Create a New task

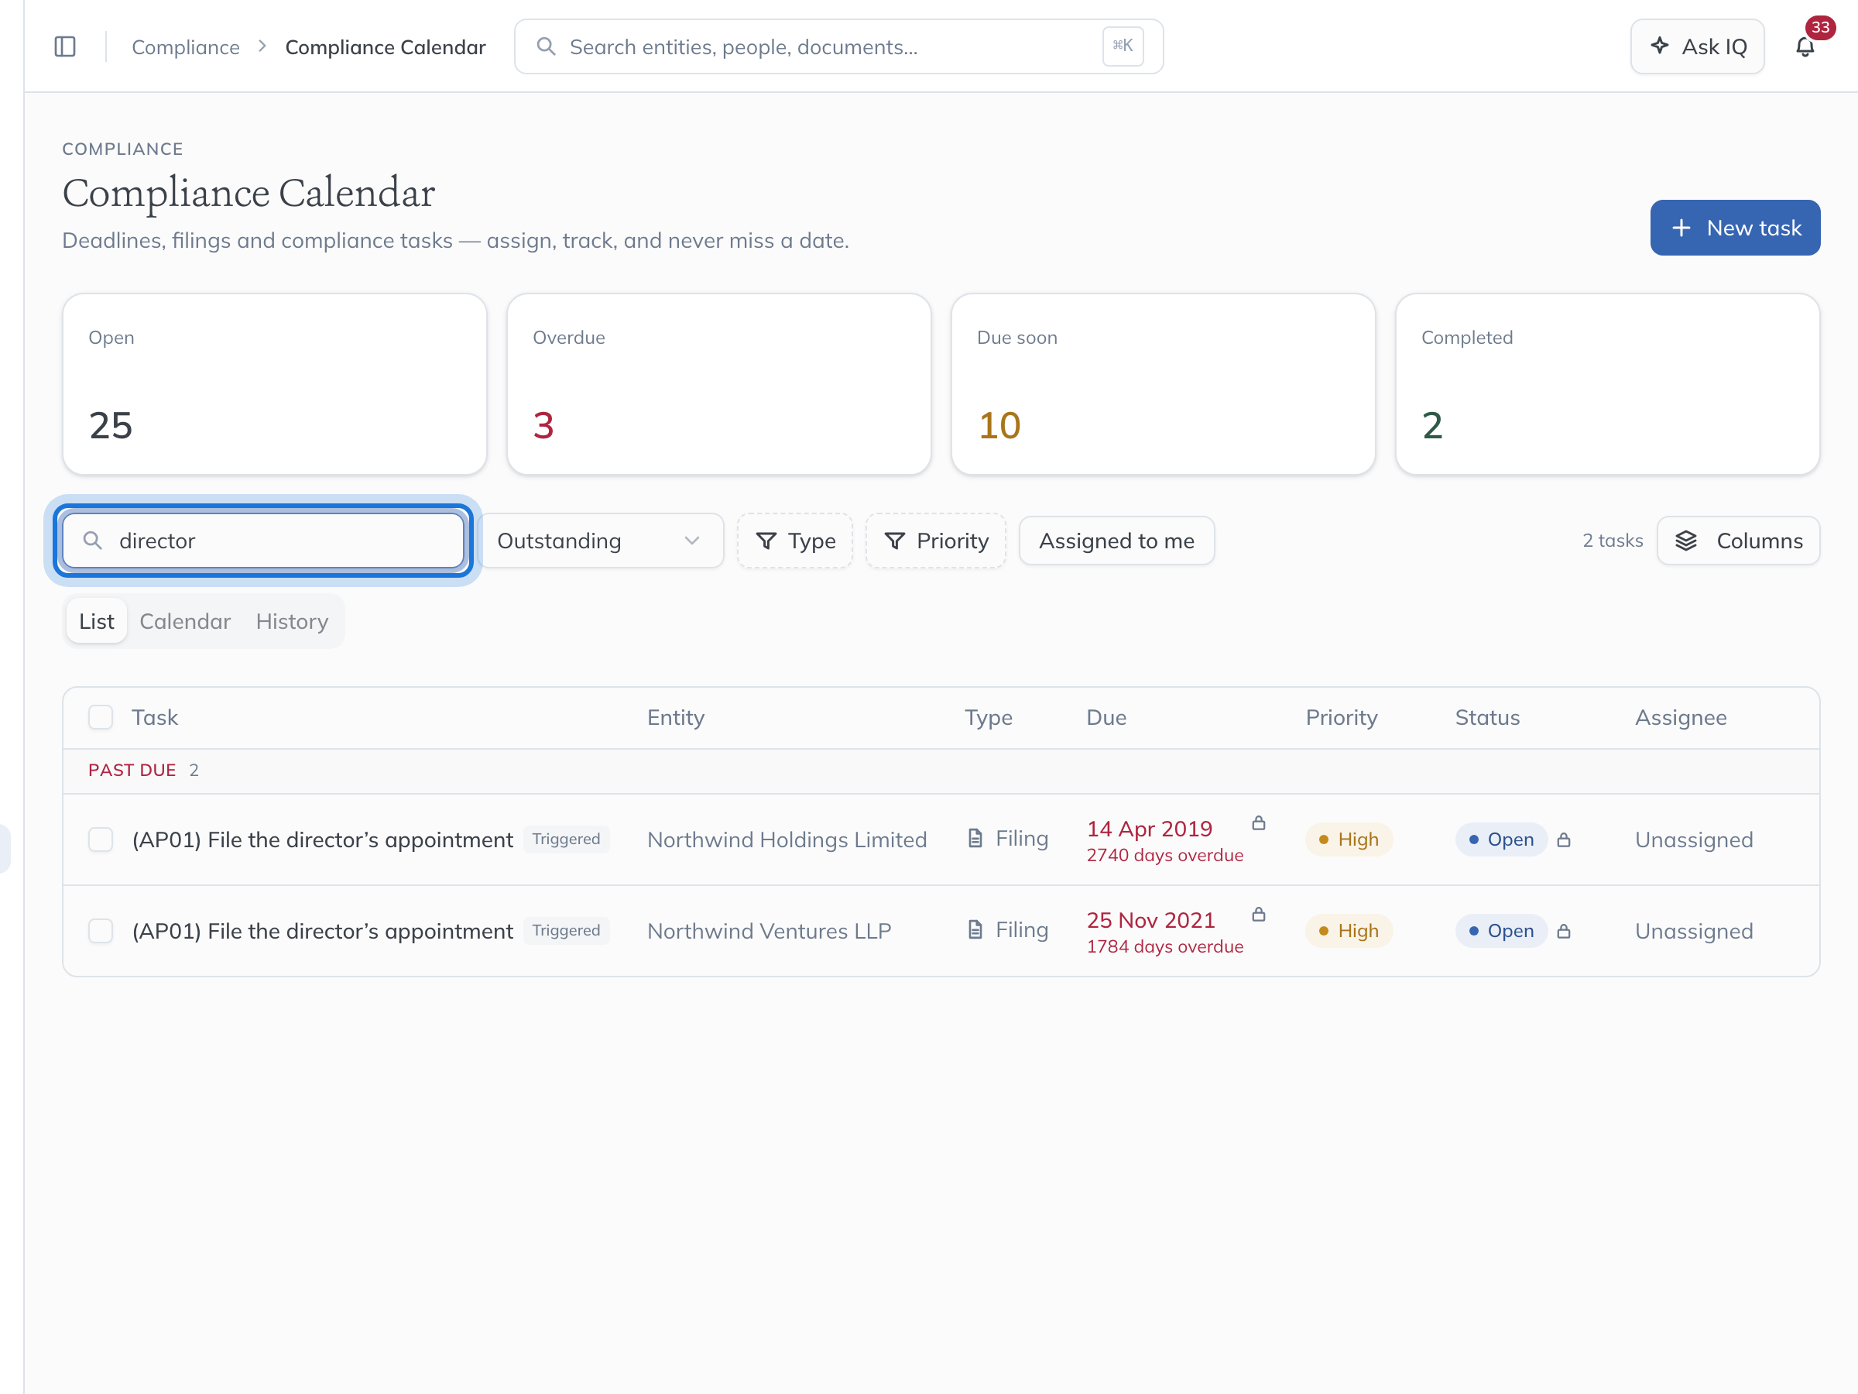click(1735, 228)
